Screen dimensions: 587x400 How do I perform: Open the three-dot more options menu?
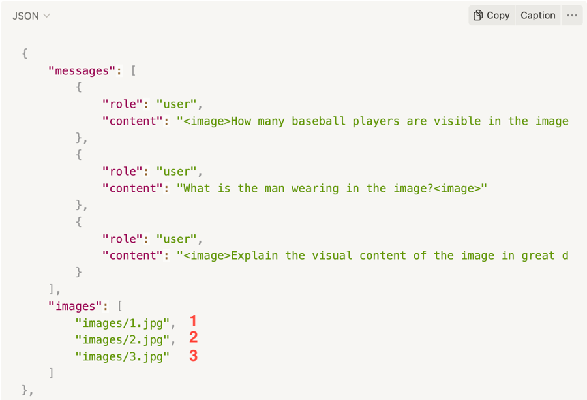[572, 15]
